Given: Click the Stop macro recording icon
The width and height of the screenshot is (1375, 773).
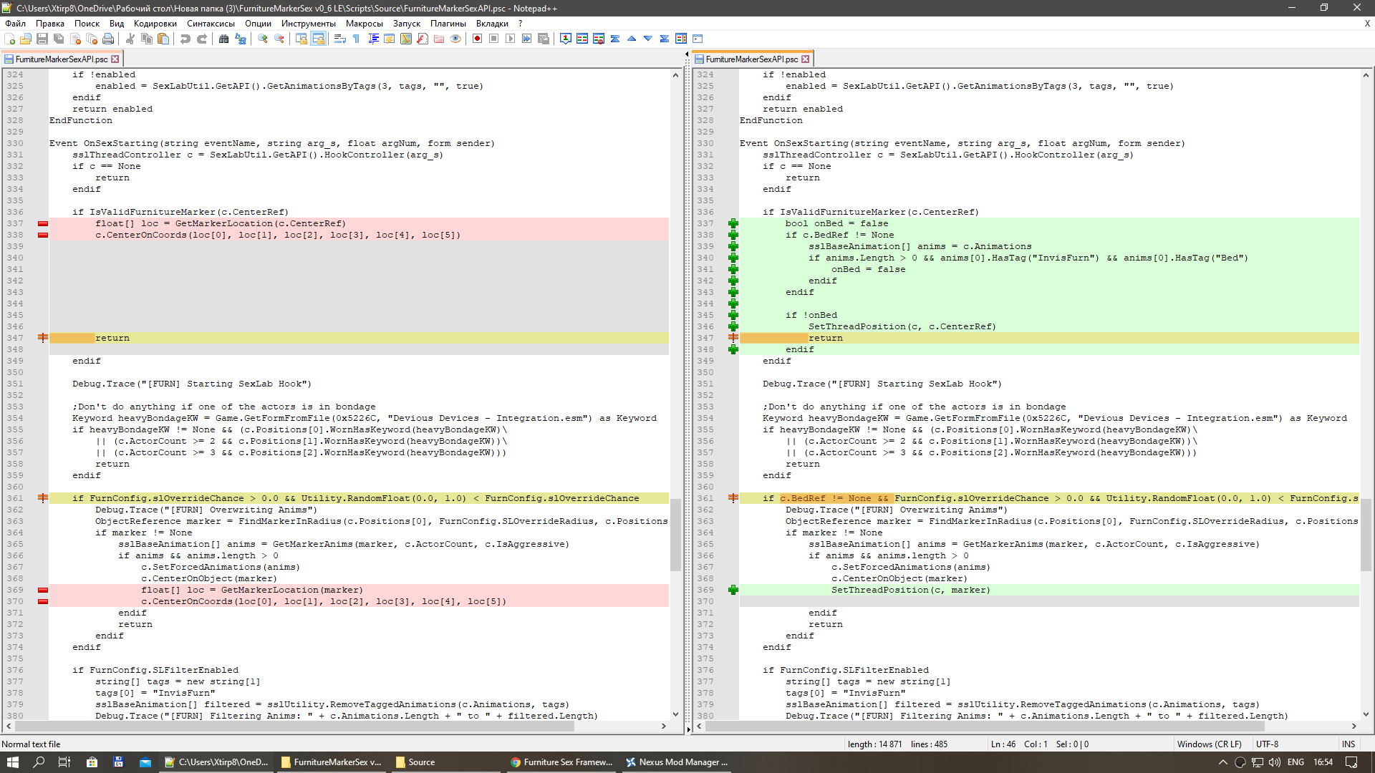Looking at the screenshot, I should 493,39.
